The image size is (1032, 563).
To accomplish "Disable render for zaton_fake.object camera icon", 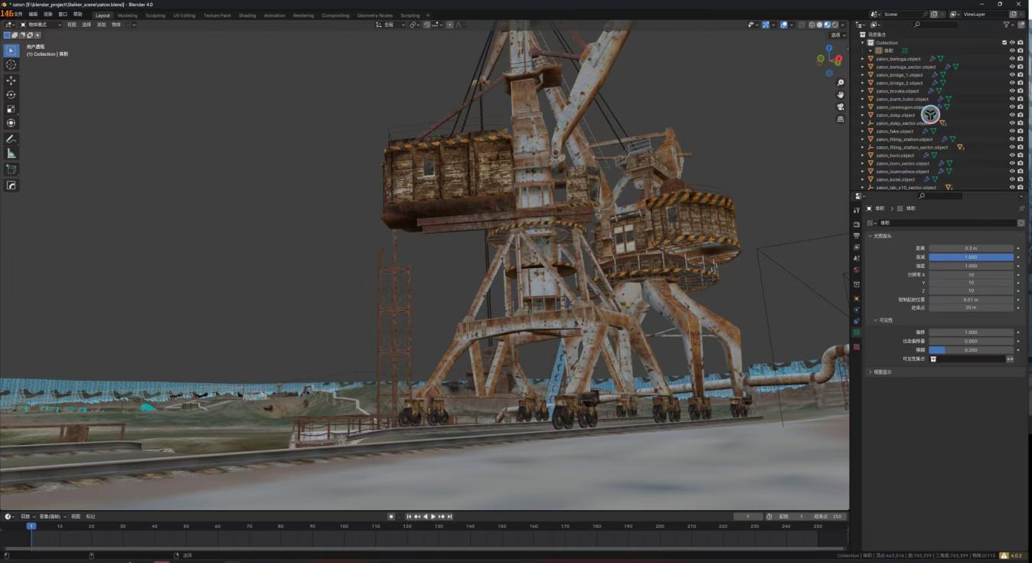I will pos(1021,131).
